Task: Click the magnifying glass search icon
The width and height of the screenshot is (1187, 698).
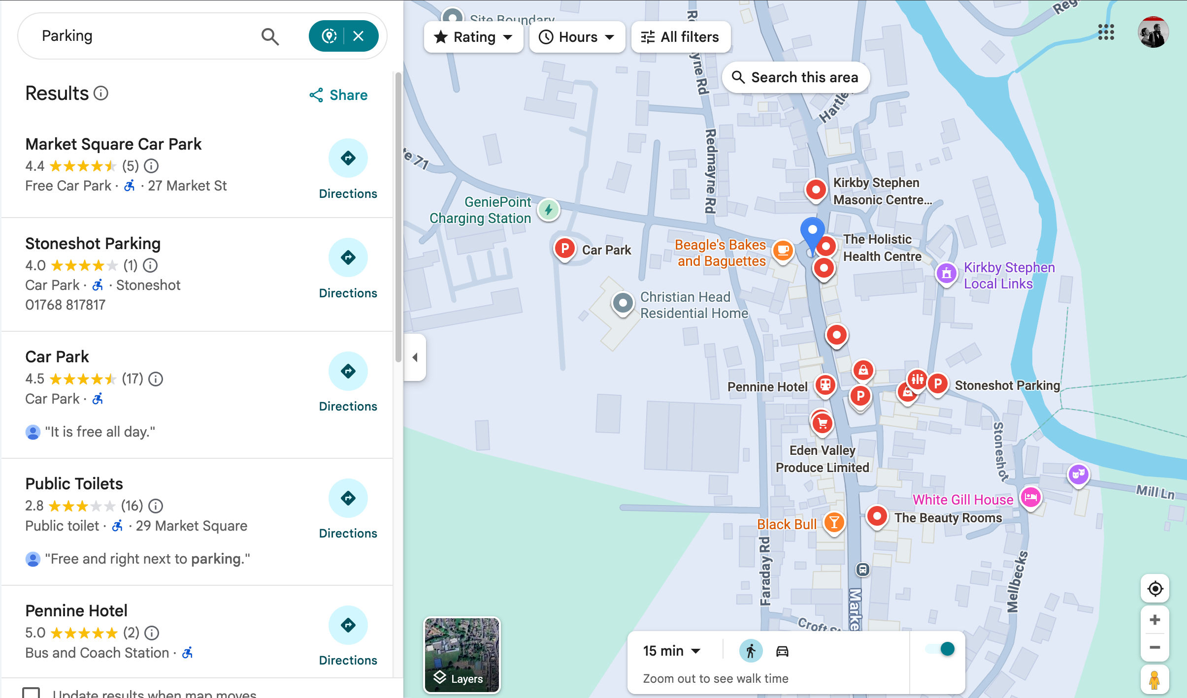Action: (270, 36)
